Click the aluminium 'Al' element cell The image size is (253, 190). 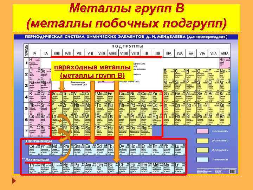169,85
